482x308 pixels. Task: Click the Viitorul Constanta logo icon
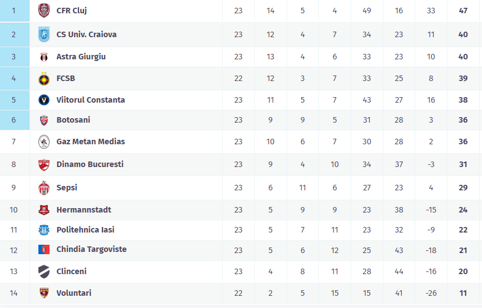pyautogui.click(x=43, y=100)
